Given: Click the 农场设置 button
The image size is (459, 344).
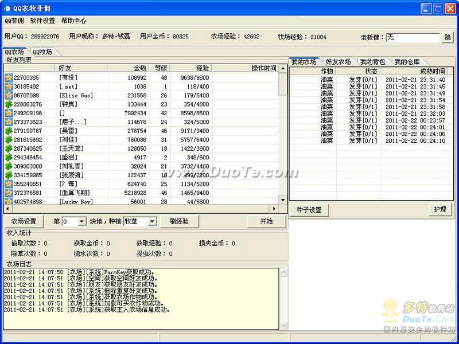Looking at the screenshot, I should pyautogui.click(x=24, y=221).
